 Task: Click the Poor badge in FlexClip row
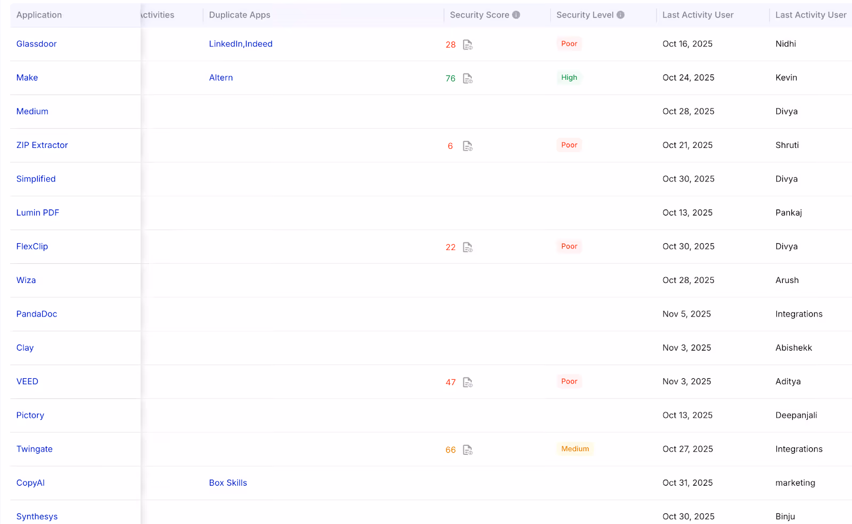tap(569, 246)
